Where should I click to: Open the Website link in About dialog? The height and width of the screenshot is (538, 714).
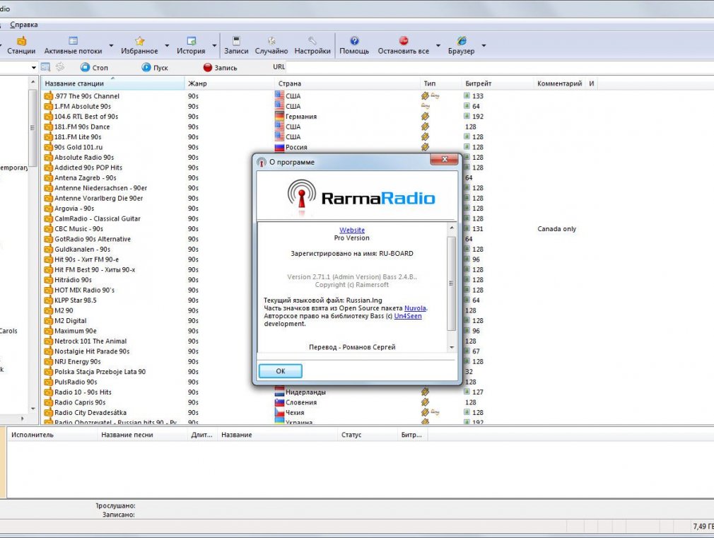[x=352, y=230]
